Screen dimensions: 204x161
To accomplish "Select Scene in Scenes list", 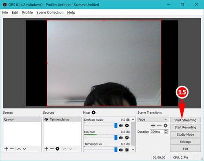I will coord(22,120).
